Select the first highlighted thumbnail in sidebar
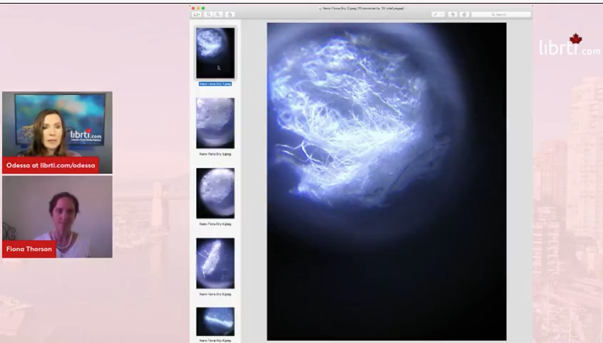603x343 pixels. (x=215, y=52)
